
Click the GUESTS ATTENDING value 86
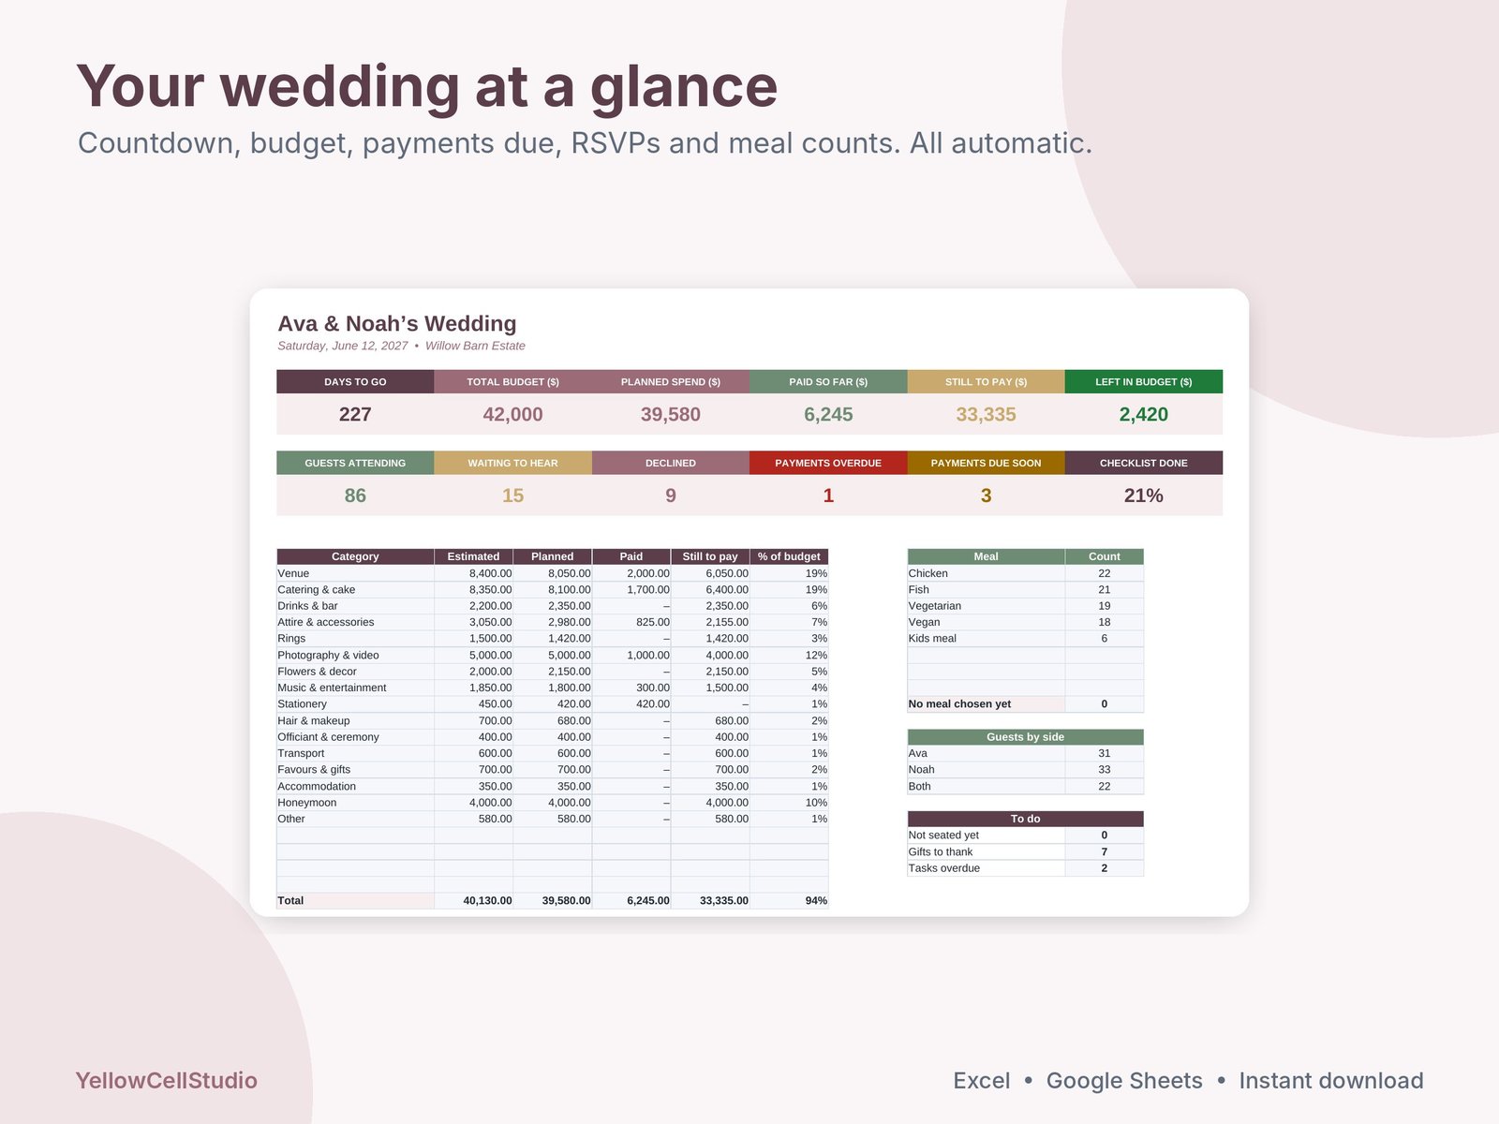[x=355, y=495]
